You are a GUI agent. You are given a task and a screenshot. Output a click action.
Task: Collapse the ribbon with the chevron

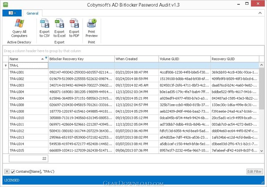tap(260, 13)
